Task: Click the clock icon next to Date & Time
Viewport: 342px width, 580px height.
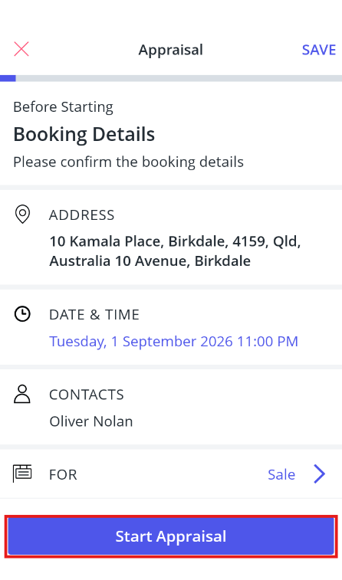Action: (x=22, y=314)
